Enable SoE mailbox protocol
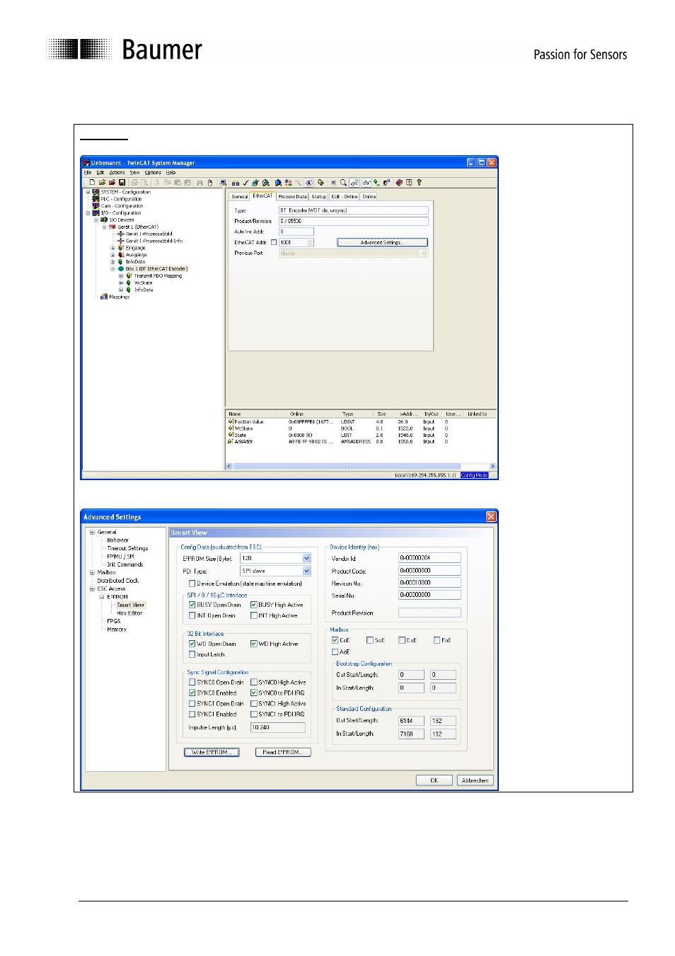Image resolution: width=675 pixels, height=956 pixels. (x=369, y=640)
